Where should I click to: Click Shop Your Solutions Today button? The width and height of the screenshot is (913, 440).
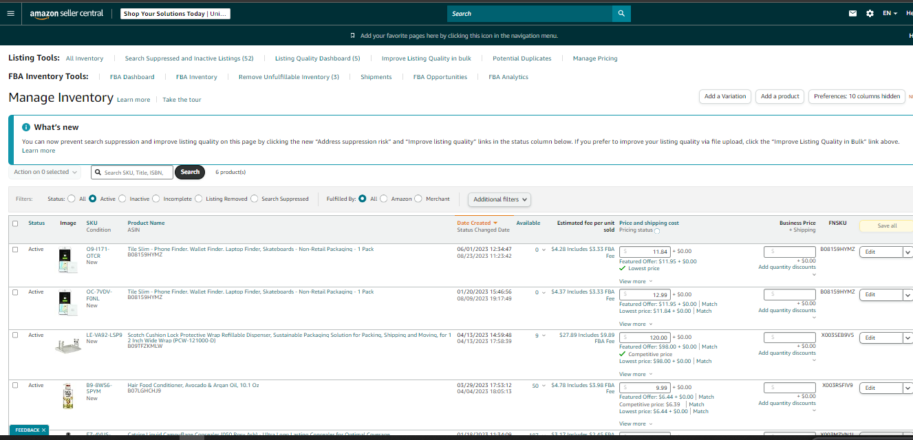[x=175, y=14]
